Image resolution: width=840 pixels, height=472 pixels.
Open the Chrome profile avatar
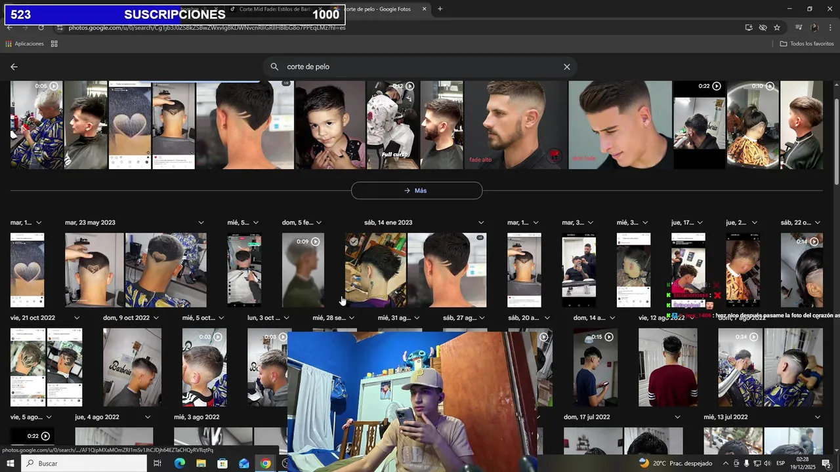(x=814, y=28)
